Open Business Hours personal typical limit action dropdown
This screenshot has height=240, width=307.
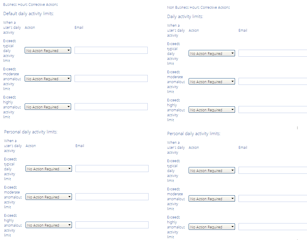tap(49, 169)
